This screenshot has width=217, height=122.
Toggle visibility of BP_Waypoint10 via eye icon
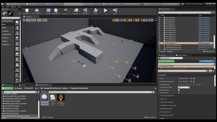(159, 28)
